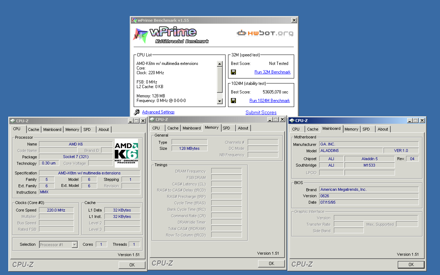The image size is (440, 275).
Task: Open Mainboard tab in middle CPU-Z window
Action: (192, 128)
